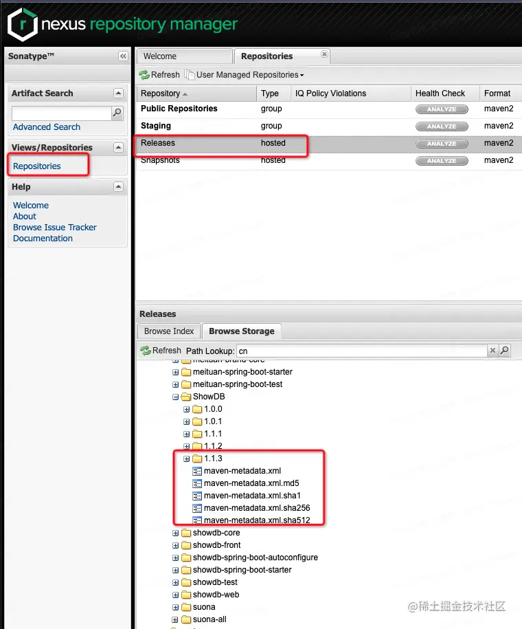This screenshot has height=629, width=522.
Task: Select the 1.1.2 version folder
Action: (213, 446)
